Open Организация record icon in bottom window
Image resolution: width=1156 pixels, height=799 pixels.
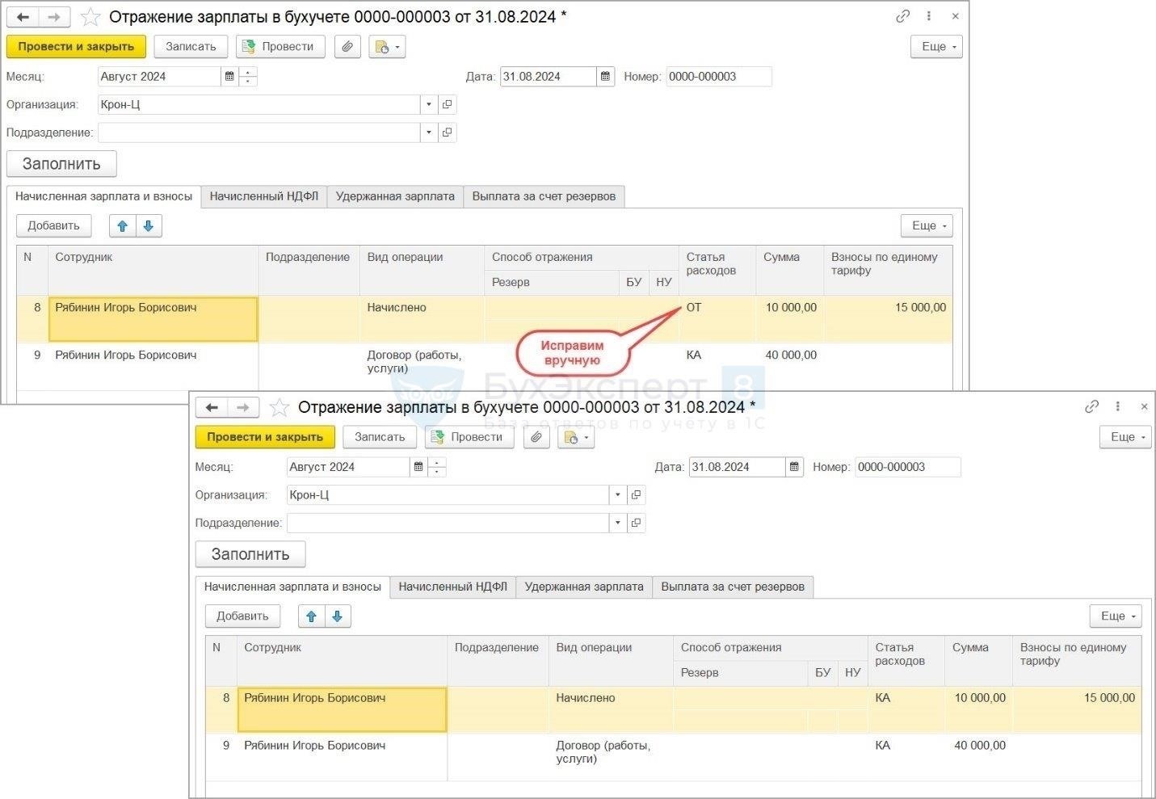637,495
